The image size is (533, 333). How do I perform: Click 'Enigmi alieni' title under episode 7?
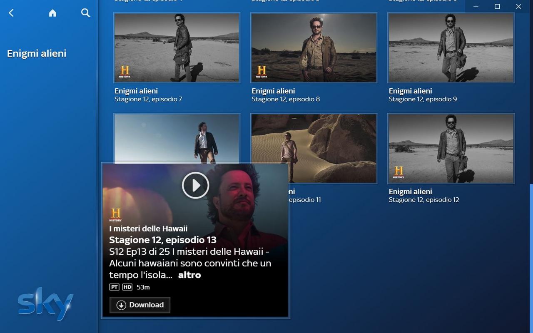click(x=136, y=91)
